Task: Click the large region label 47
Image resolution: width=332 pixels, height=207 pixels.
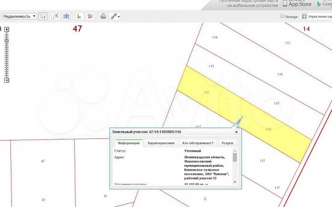Action: click(77, 29)
